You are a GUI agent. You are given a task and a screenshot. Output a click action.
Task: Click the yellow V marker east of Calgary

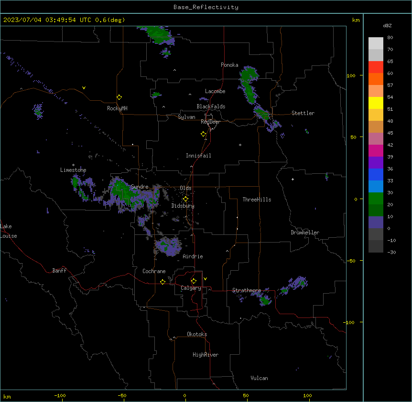205,279
